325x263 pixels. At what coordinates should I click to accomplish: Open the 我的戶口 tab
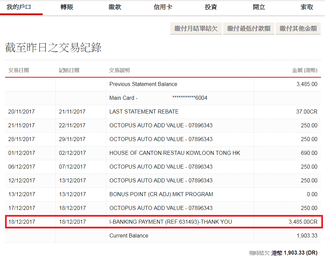(19, 7)
